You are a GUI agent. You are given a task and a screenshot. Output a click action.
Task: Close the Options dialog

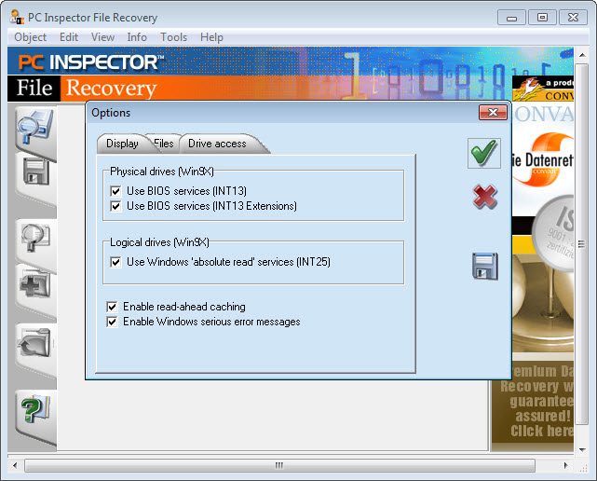coord(493,112)
